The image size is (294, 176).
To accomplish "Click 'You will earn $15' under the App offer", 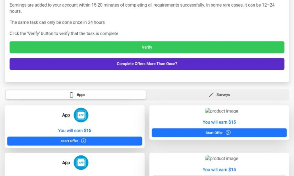I will pyautogui.click(x=75, y=130).
